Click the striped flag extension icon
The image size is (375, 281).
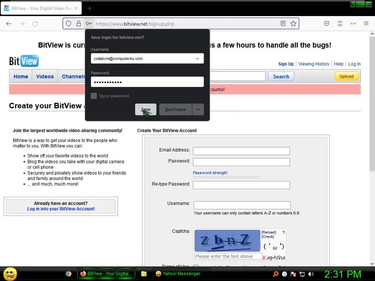(x=339, y=23)
